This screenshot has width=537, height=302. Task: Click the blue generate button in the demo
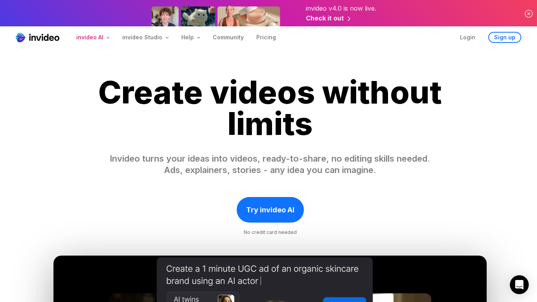pos(345,301)
